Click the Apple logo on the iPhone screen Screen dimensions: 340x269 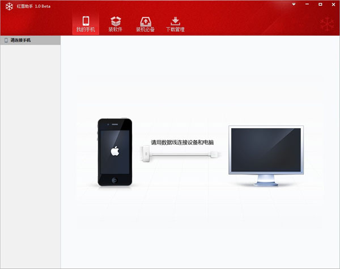(x=116, y=151)
